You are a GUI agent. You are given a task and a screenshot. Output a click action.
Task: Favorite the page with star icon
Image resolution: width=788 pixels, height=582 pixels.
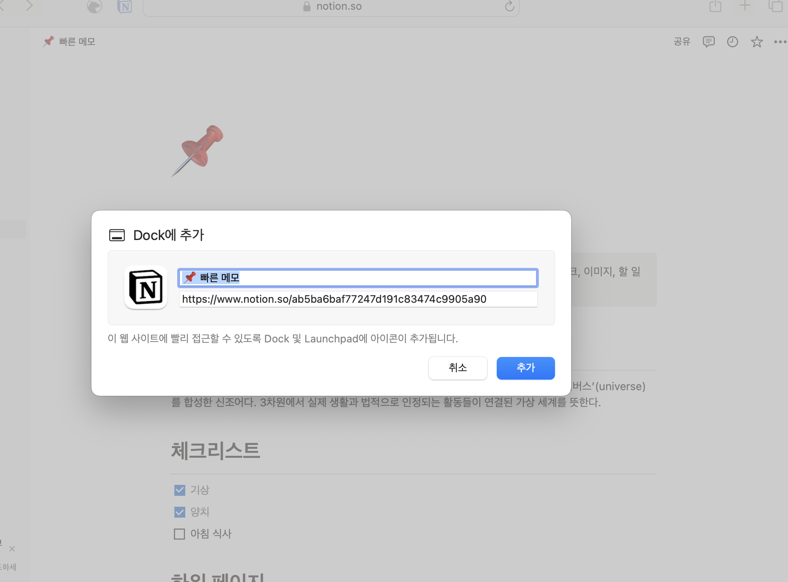756,42
